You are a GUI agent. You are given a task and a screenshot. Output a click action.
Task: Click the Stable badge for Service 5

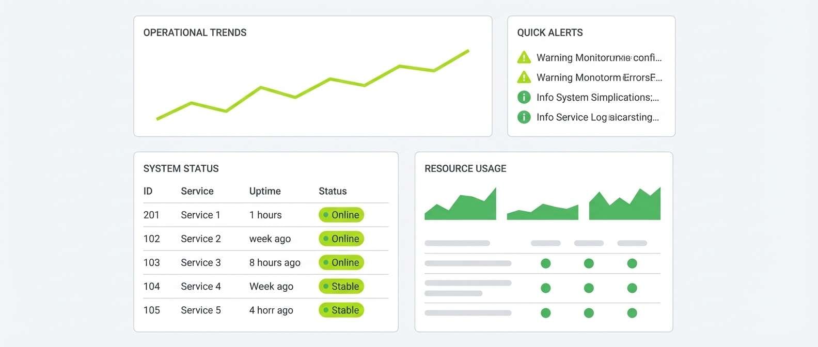coord(341,310)
